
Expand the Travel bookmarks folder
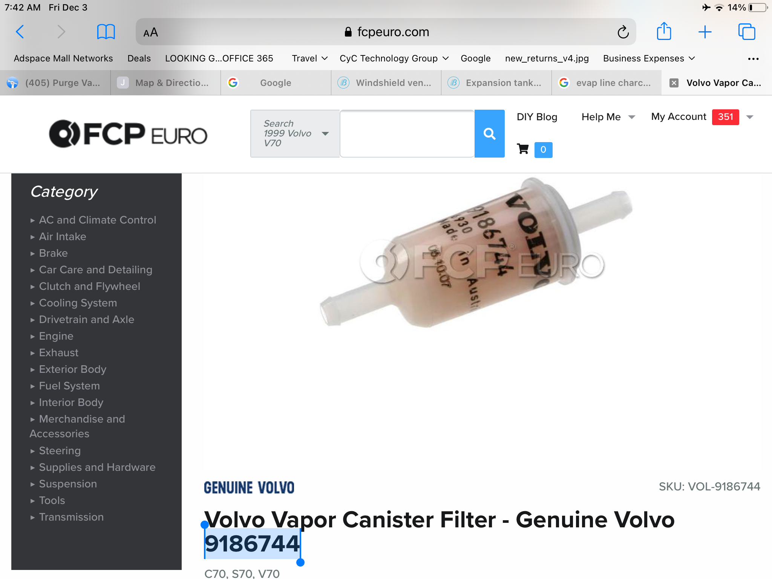click(x=309, y=58)
